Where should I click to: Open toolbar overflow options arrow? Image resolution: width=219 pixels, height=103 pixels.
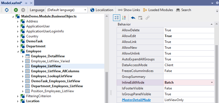tap(217, 11)
